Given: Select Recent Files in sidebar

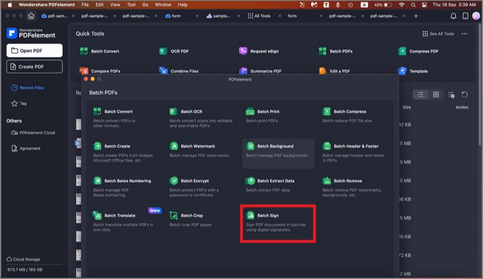Looking at the screenshot, I should (x=27, y=88).
